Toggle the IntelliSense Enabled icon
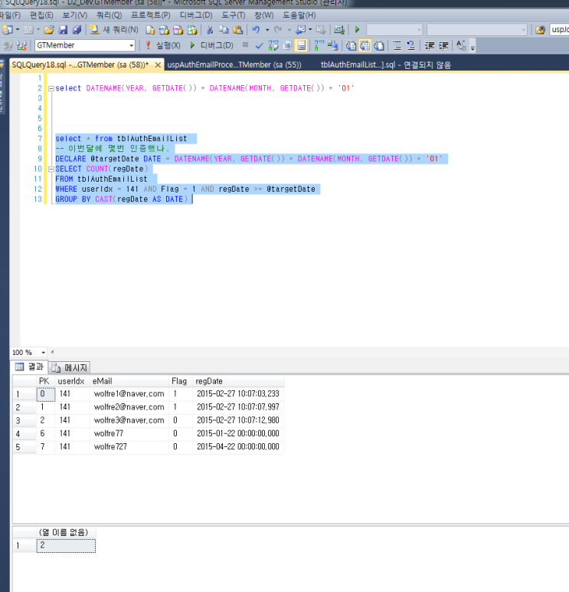This screenshot has width=569, height=592. point(301,46)
